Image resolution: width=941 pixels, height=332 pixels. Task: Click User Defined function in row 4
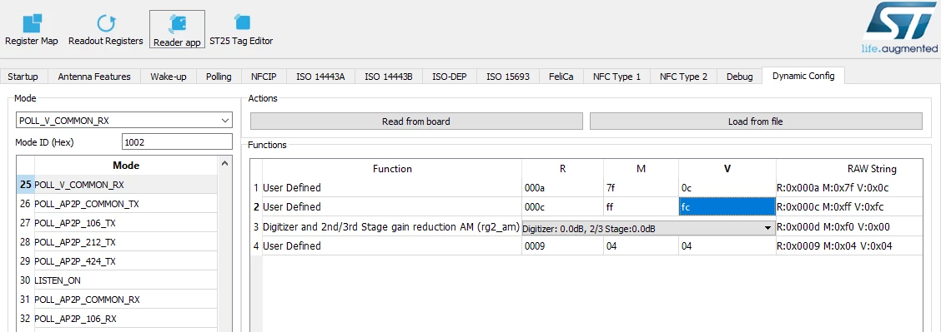[392, 245]
